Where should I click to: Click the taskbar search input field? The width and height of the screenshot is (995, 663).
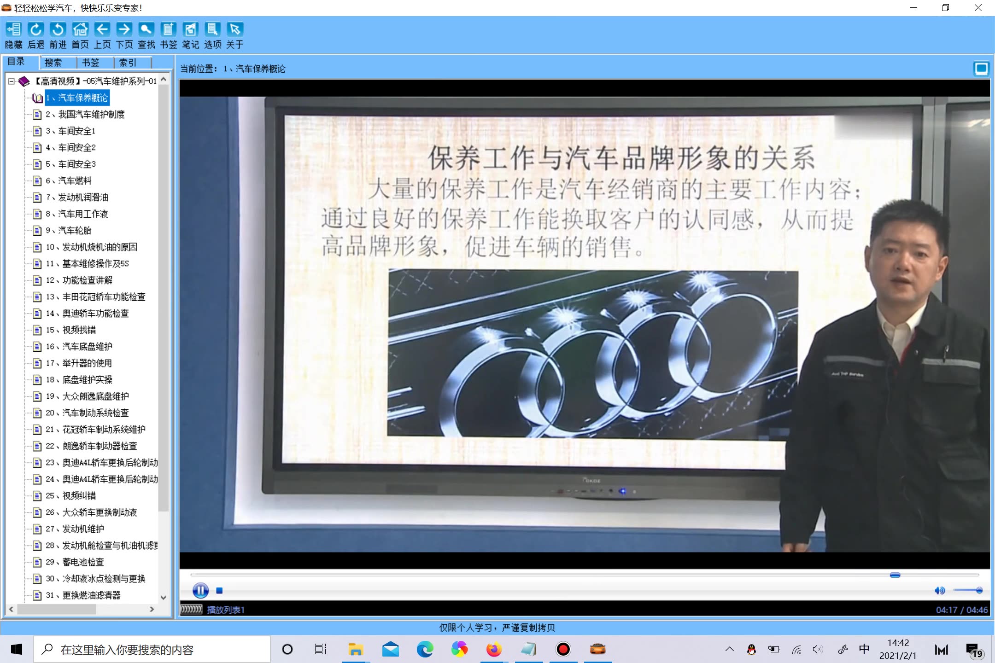pyautogui.click(x=152, y=650)
